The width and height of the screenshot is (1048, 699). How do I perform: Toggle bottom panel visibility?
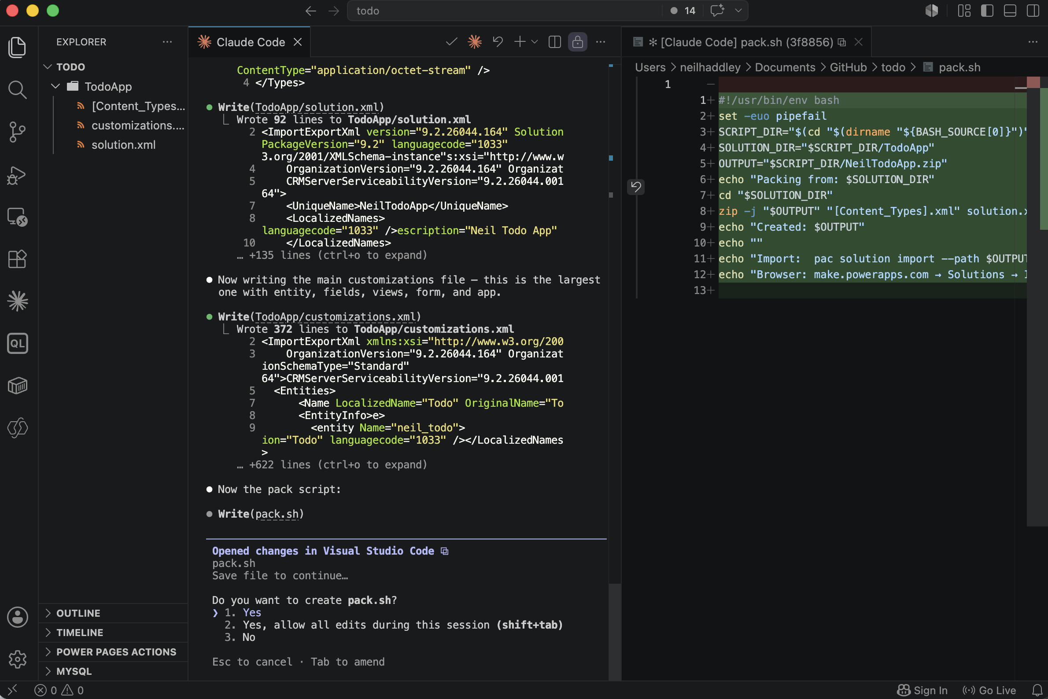pos(1010,11)
